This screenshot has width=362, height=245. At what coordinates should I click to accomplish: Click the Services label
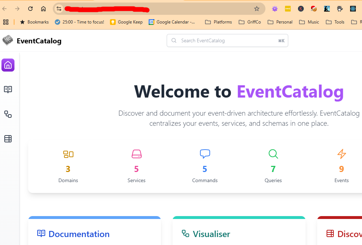(136, 180)
